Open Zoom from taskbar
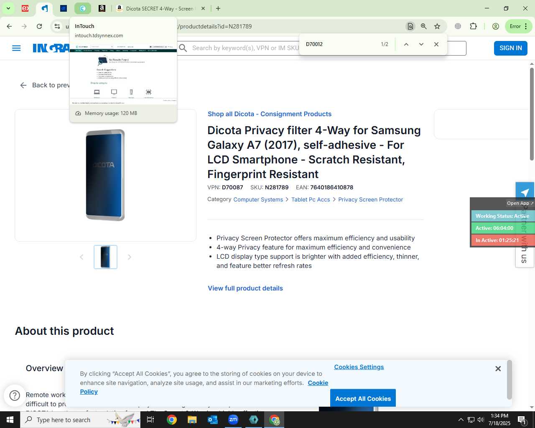The width and height of the screenshot is (535, 428). coord(233,420)
